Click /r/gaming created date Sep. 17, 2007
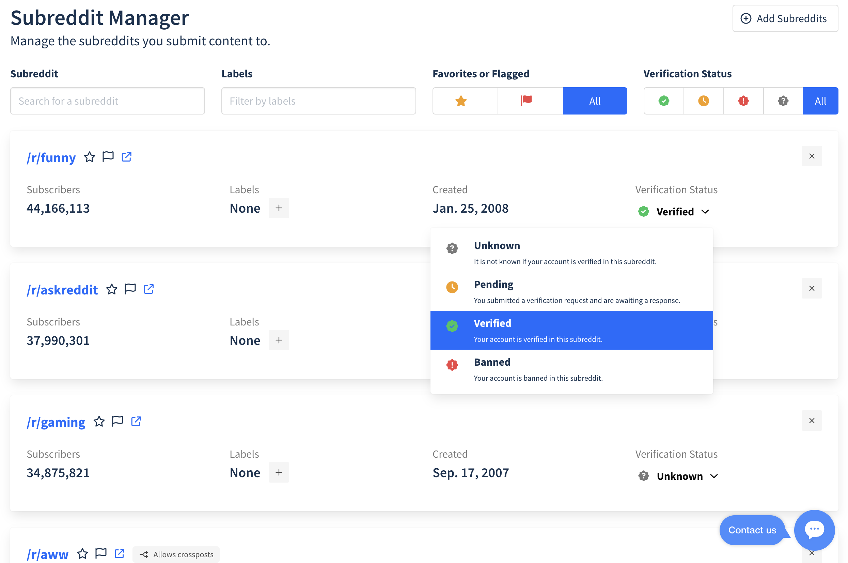848x563 pixels. coord(471,472)
